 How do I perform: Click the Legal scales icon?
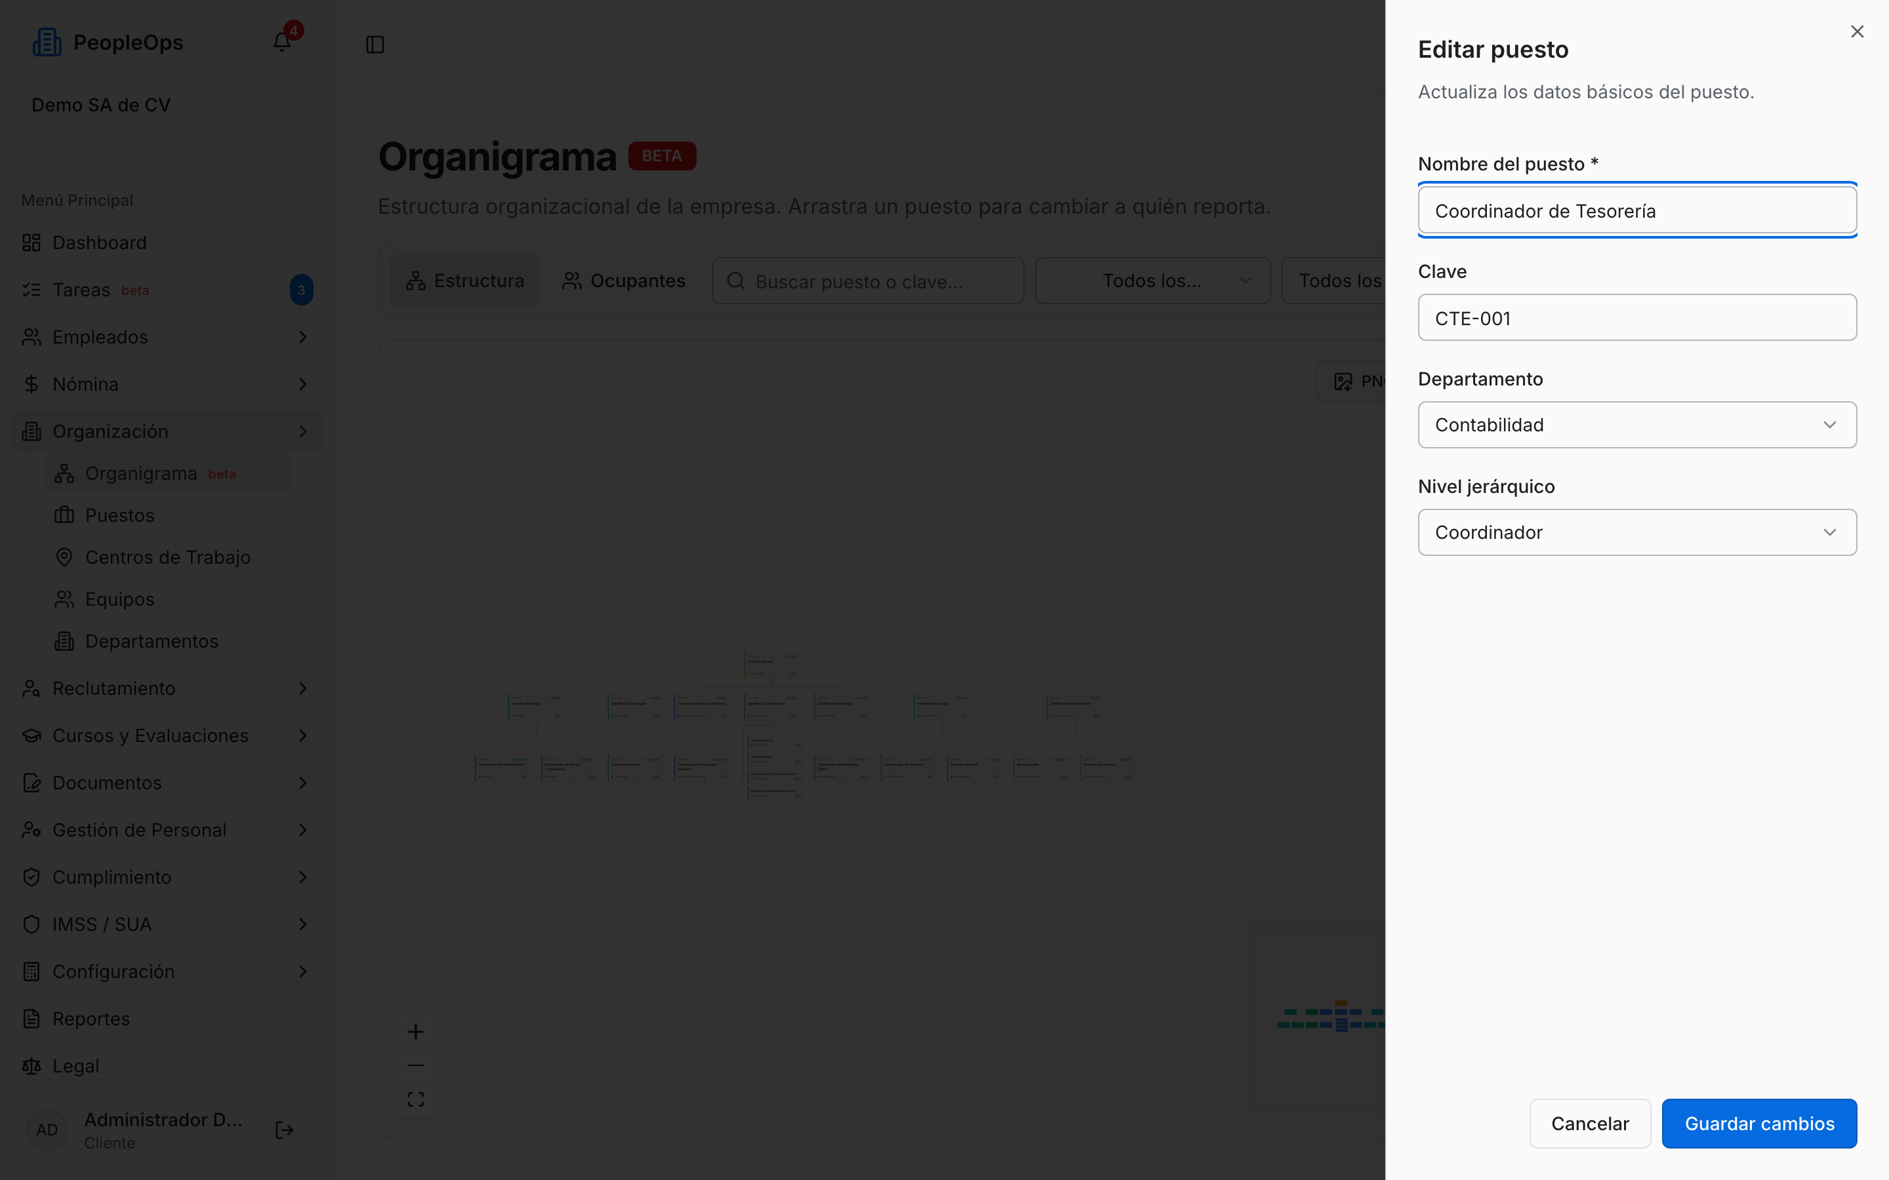(31, 1066)
